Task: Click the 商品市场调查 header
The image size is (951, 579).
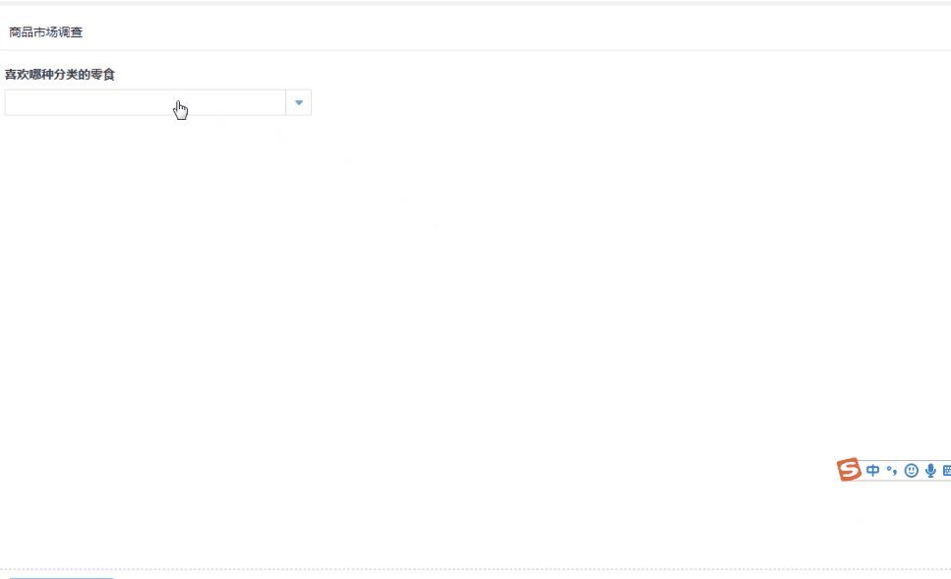Action: coord(46,32)
